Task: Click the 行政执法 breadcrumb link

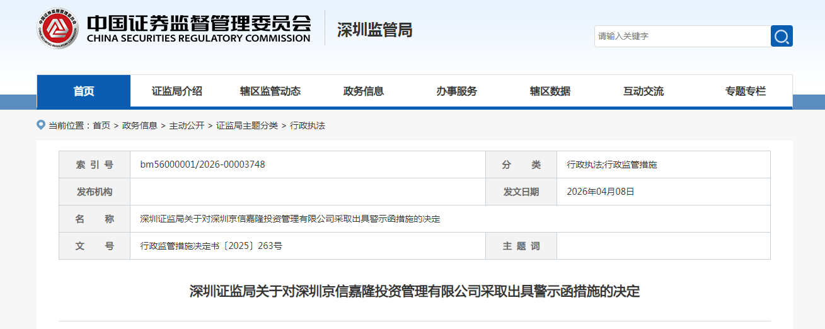Action: tap(308, 125)
